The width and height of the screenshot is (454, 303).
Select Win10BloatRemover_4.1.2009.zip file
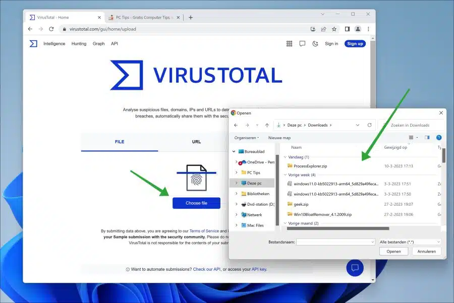[322, 214]
